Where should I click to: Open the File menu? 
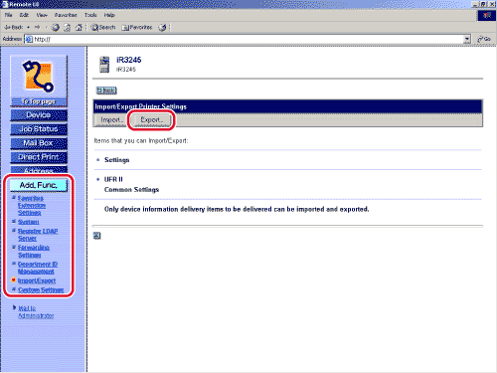pyautogui.click(x=8, y=15)
